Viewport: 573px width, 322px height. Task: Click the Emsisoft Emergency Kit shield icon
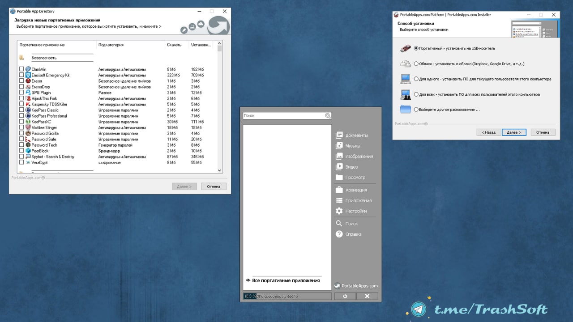(x=28, y=75)
